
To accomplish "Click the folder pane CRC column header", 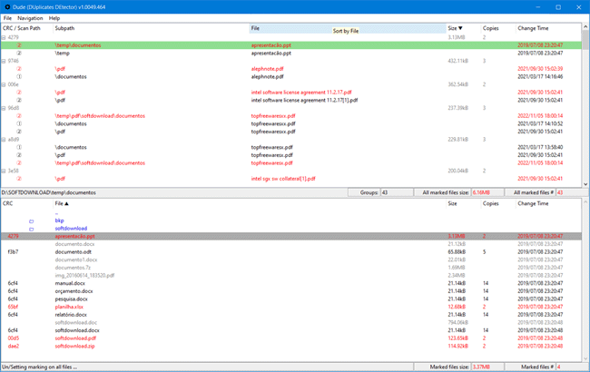I will pyautogui.click(x=26, y=203).
